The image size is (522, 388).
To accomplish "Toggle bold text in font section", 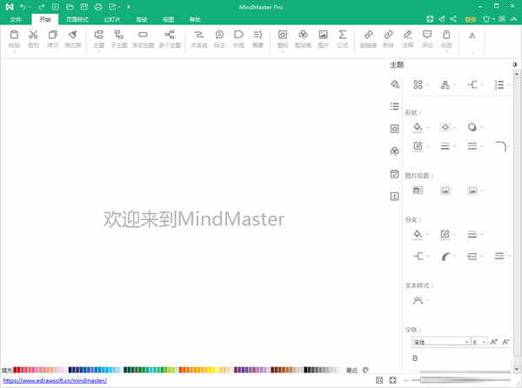I will pos(416,358).
